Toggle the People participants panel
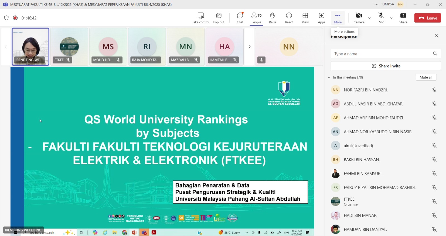Viewport: 446px width, 236px height. 256,18
